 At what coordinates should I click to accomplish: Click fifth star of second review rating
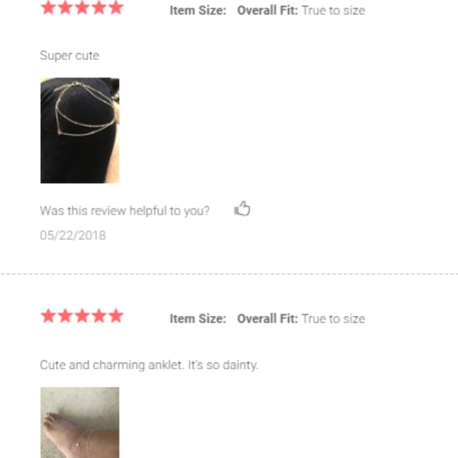pos(116,316)
